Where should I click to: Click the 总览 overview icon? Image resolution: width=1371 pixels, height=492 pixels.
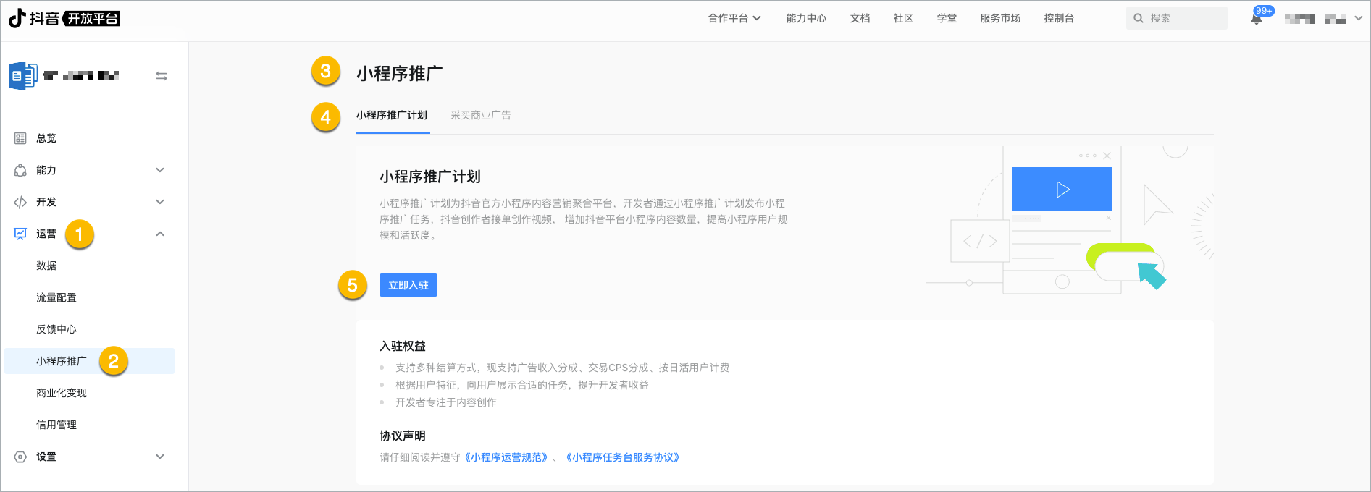[x=20, y=138]
